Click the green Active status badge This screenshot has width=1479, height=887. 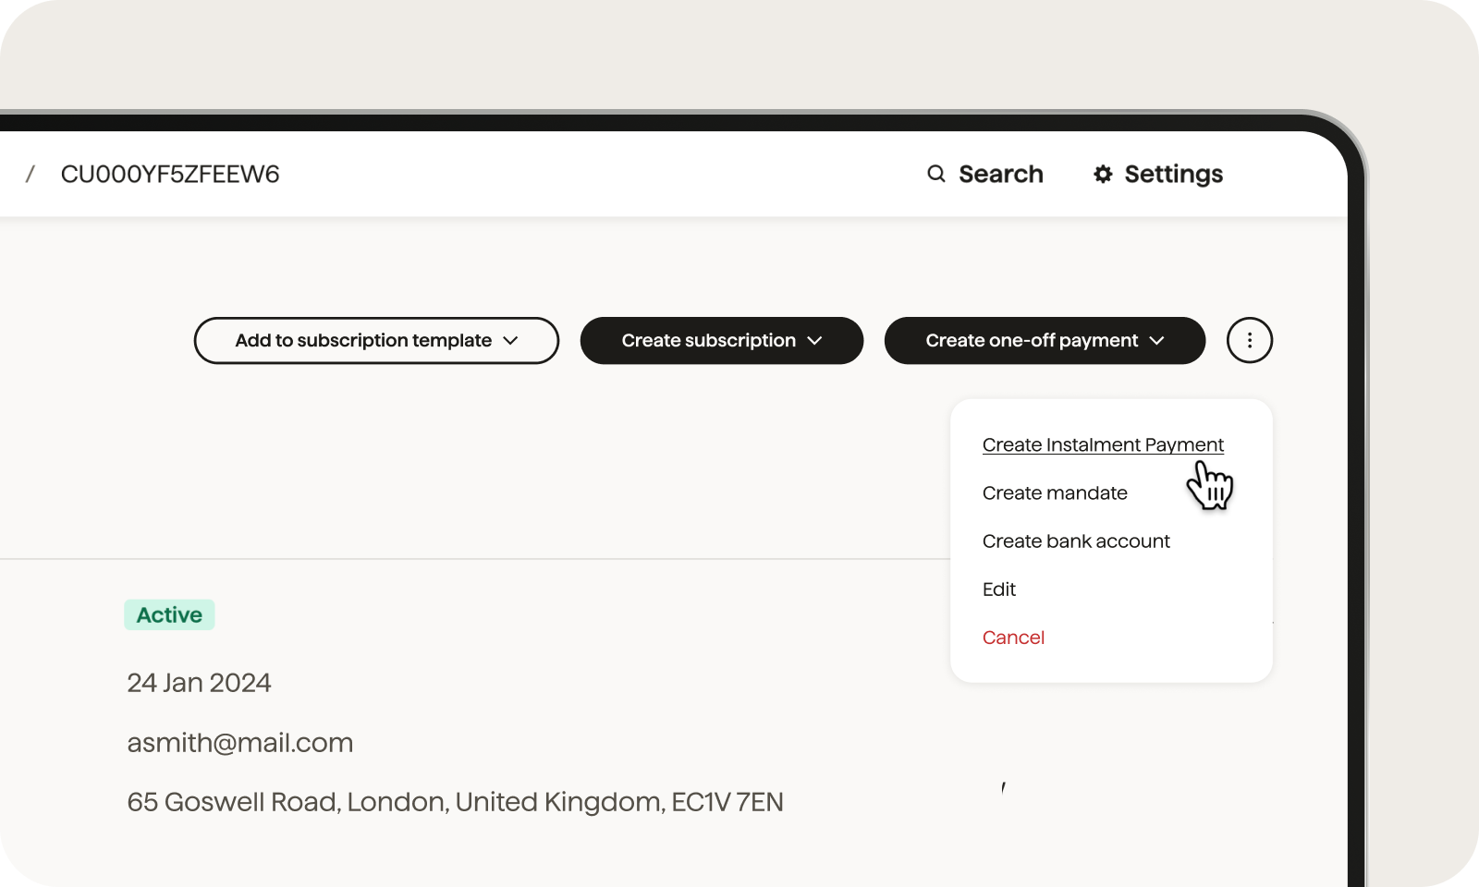pyautogui.click(x=169, y=615)
